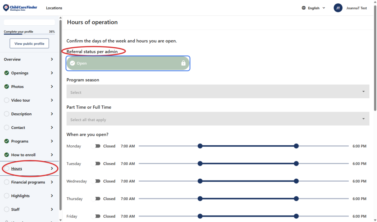The image size is (377, 222).
Task: Click the lock icon on Open status
Action: pos(183,63)
